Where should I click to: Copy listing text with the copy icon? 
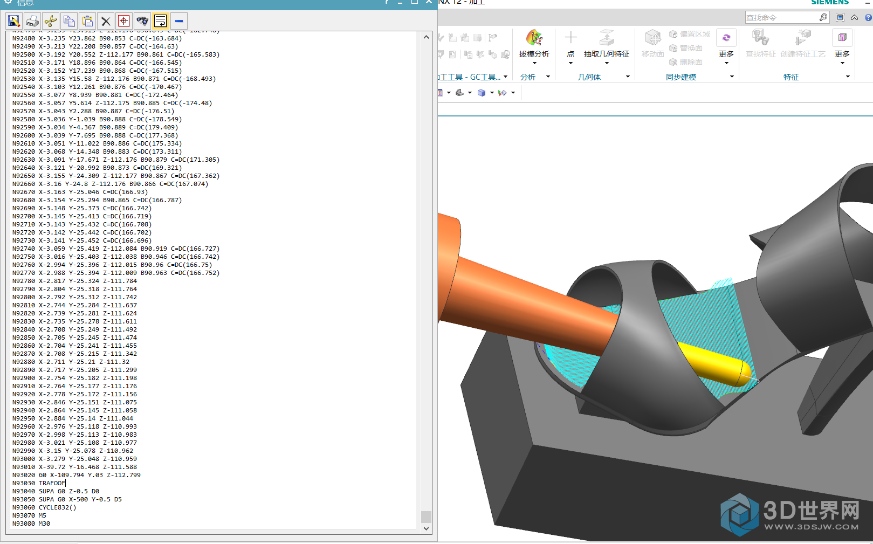[69, 21]
